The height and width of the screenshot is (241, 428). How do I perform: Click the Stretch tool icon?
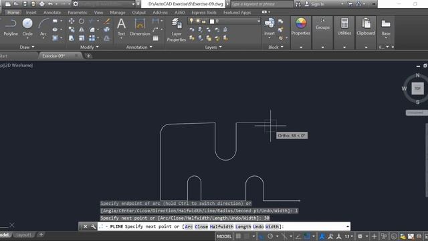coord(72,38)
